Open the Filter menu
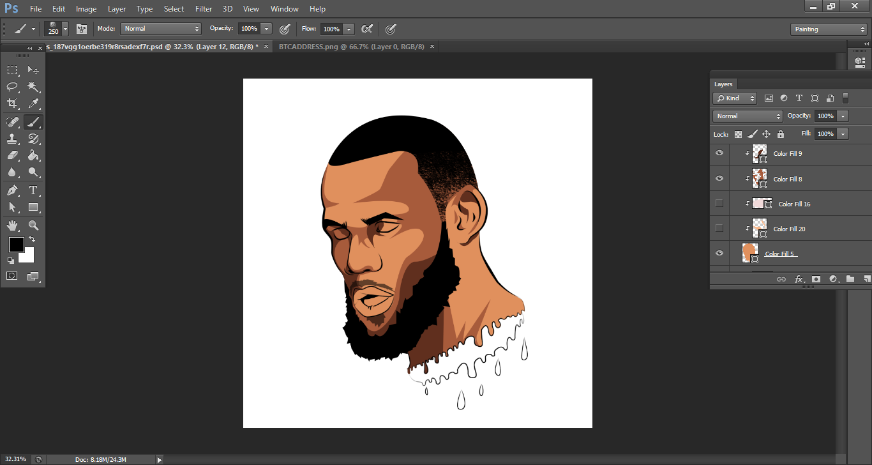Viewport: 872px width, 465px height. pyautogui.click(x=204, y=9)
